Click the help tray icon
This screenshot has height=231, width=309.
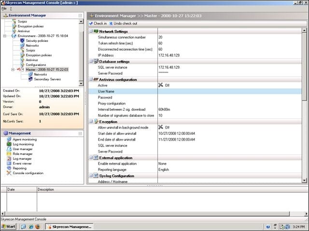tap(268, 227)
